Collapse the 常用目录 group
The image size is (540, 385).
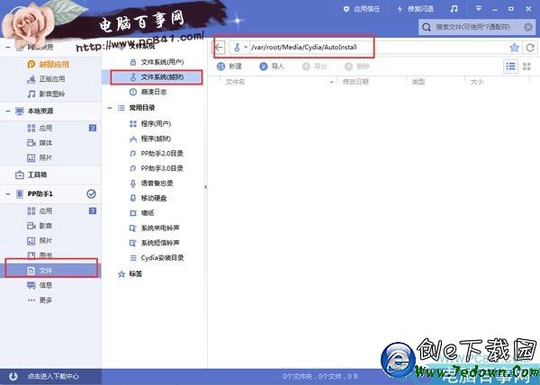pyautogui.click(x=110, y=108)
